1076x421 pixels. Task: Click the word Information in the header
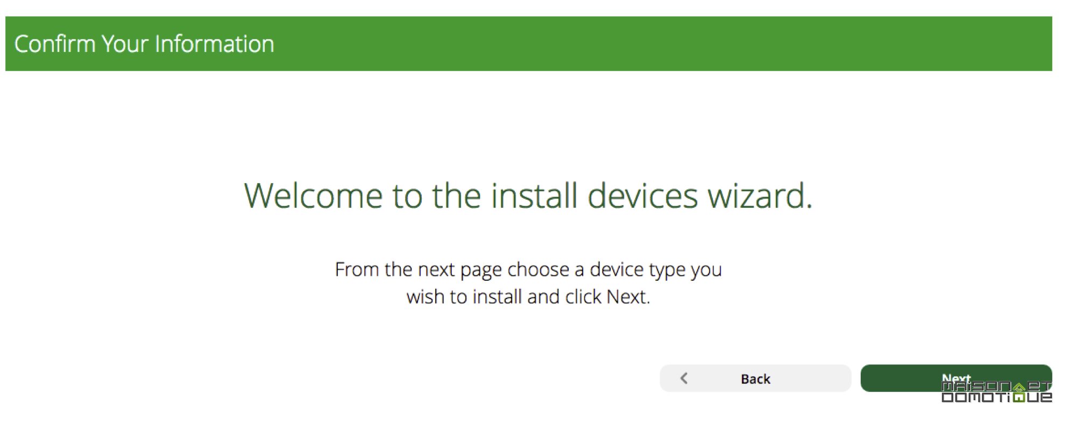(215, 44)
